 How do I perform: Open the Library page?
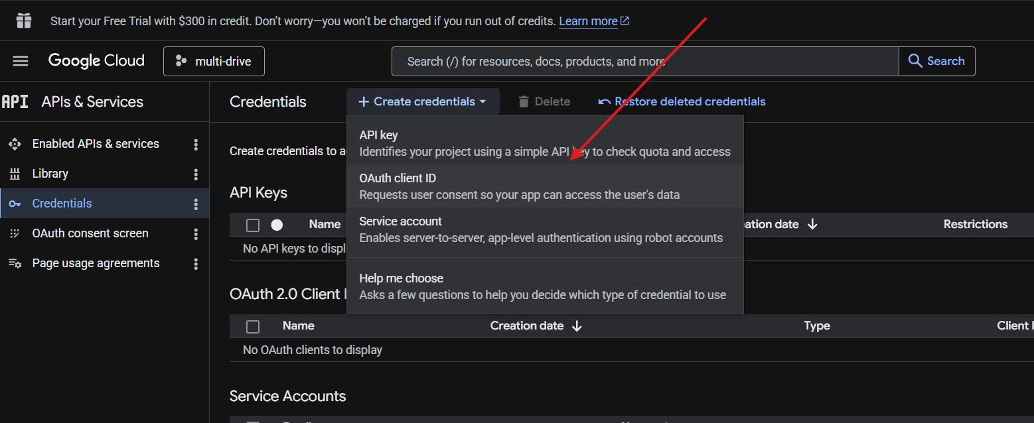tap(50, 174)
